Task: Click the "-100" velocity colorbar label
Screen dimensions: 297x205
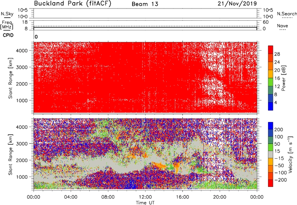Action: coord(280,173)
